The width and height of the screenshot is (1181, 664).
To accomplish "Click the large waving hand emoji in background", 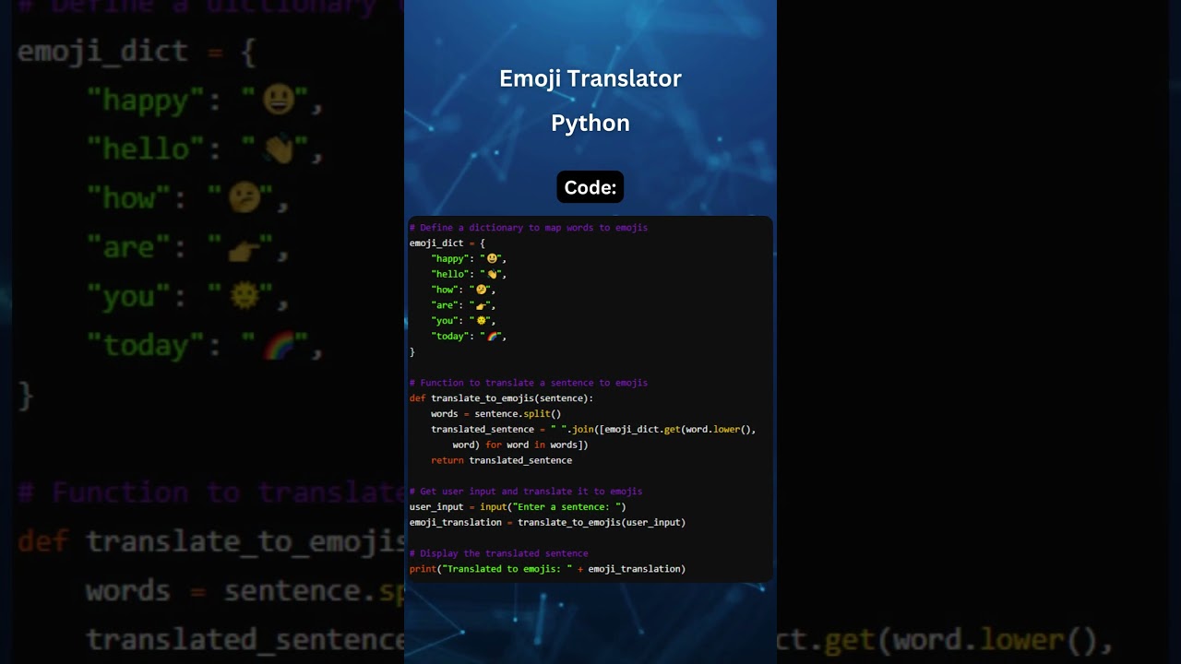I will pyautogui.click(x=279, y=148).
